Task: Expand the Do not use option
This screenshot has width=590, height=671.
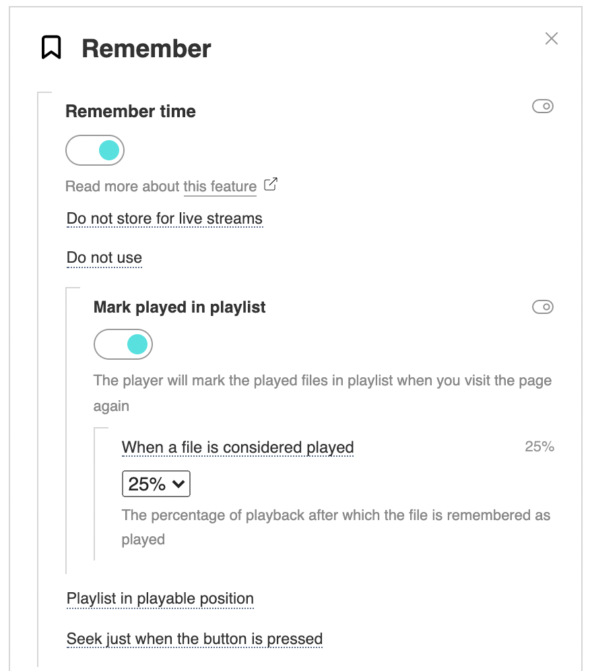Action: point(104,258)
